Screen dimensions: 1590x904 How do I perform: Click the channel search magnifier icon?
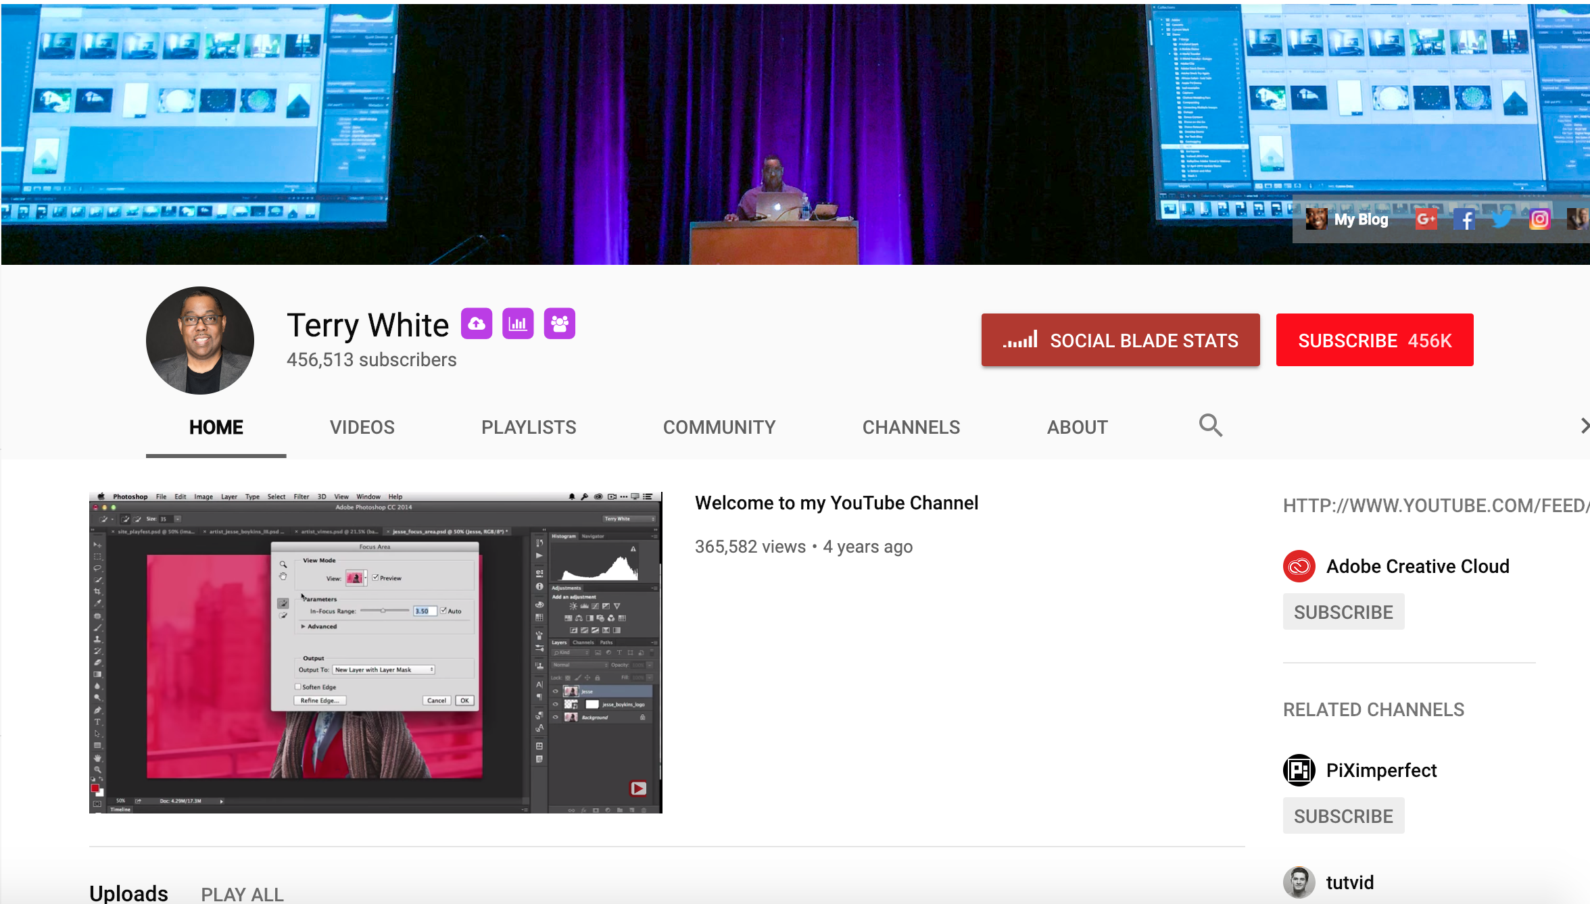[x=1210, y=426]
